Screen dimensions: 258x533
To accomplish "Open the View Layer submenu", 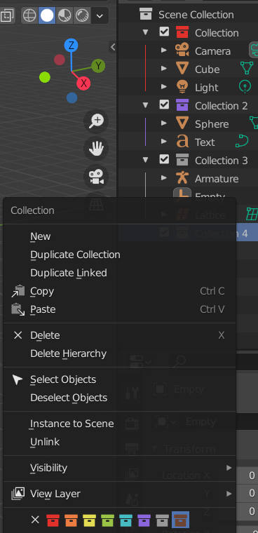I will click(119, 494).
